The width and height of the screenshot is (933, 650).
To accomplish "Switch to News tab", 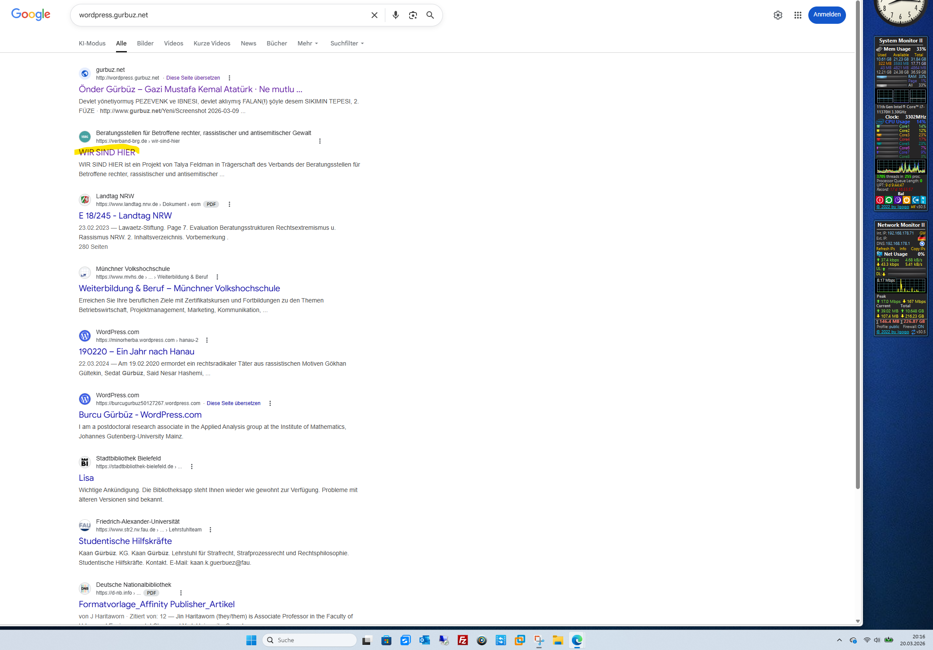I will click(x=249, y=43).
